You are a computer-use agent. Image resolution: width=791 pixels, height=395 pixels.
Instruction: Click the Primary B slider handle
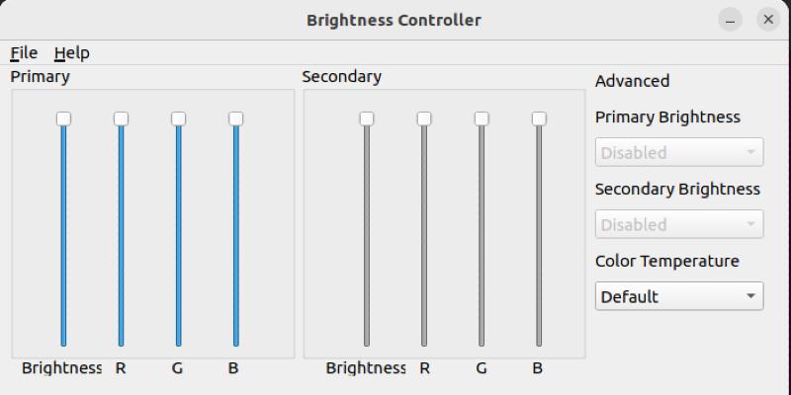(235, 118)
